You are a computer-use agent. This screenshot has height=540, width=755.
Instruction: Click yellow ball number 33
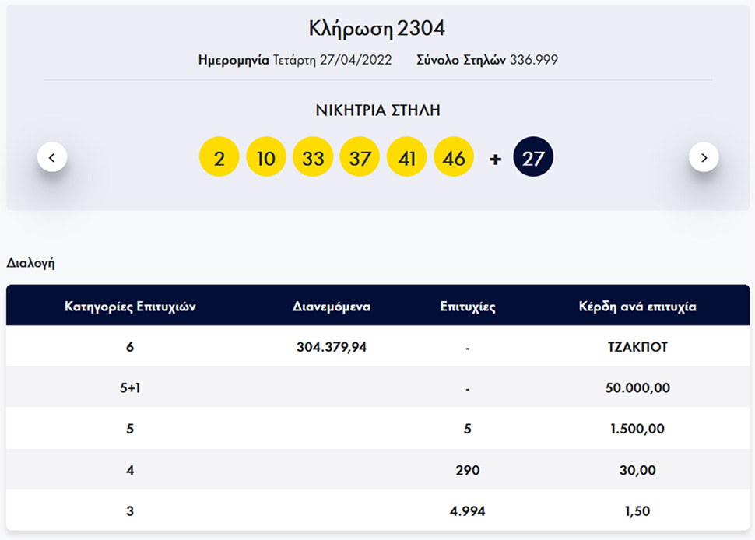coord(313,159)
